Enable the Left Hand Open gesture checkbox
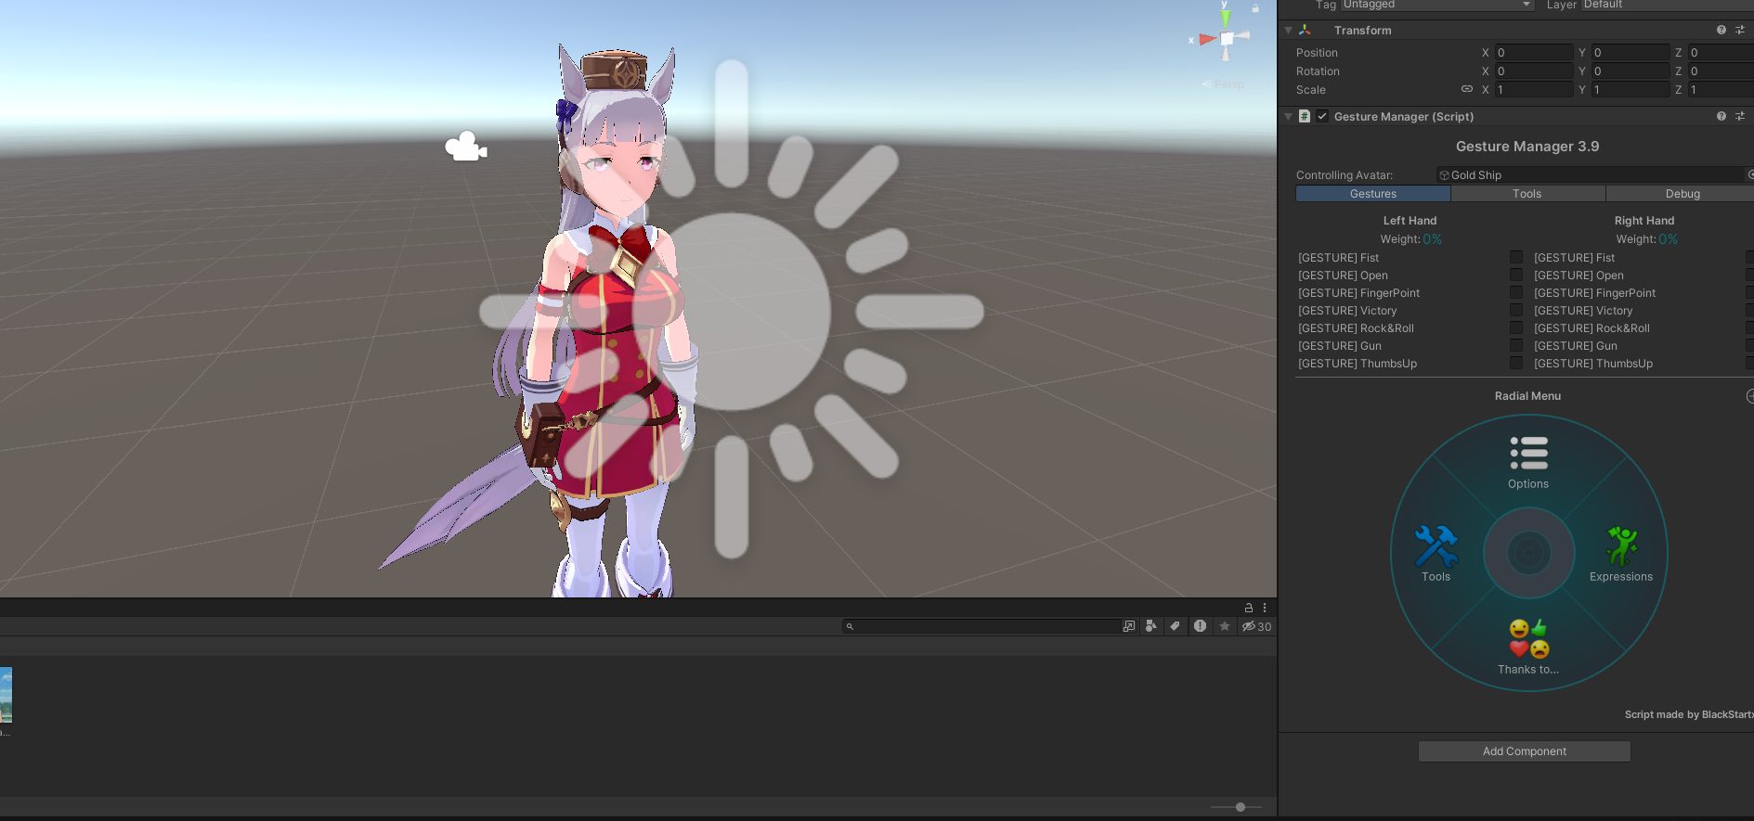The height and width of the screenshot is (821, 1754). tap(1516, 275)
